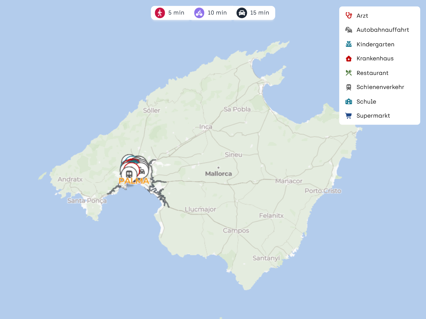The height and width of the screenshot is (319, 426).
Task: Open the train marker on Palma
Action: (129, 174)
